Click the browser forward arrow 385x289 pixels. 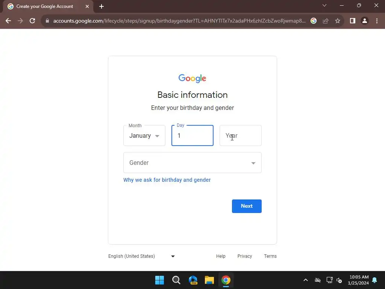[x=20, y=21]
